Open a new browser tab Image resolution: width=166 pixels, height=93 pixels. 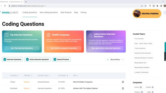click(26, 2)
